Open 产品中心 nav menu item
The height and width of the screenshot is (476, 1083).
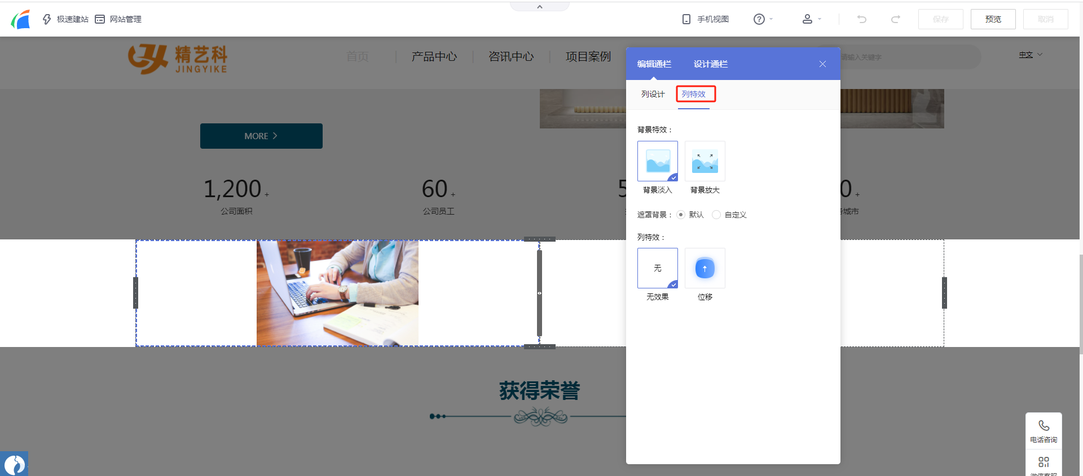pyautogui.click(x=434, y=56)
